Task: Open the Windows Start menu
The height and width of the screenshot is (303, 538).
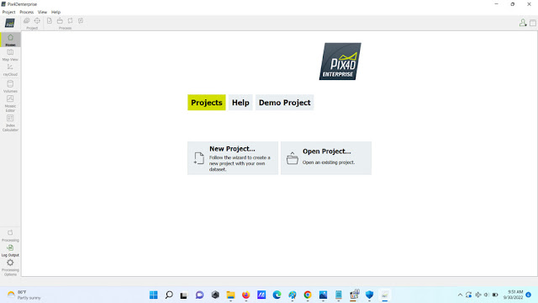Action: pos(153,295)
